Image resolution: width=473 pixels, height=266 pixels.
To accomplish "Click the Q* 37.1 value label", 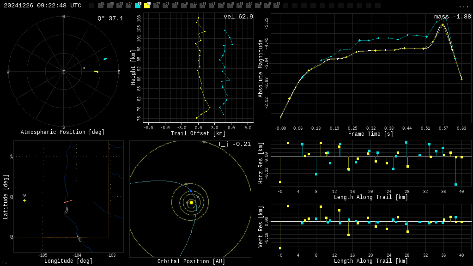I will tap(110, 18).
